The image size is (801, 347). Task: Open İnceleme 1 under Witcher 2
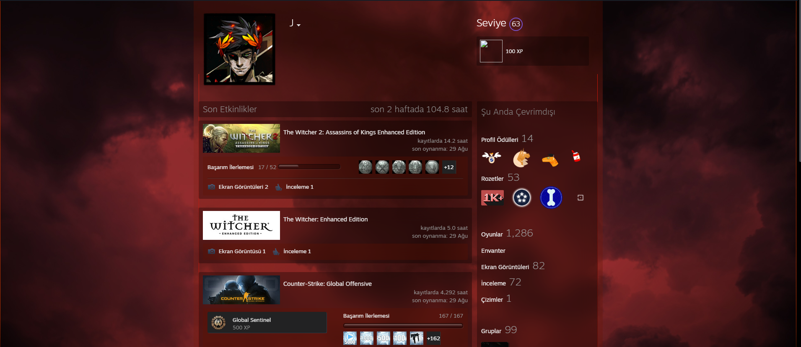coord(300,187)
